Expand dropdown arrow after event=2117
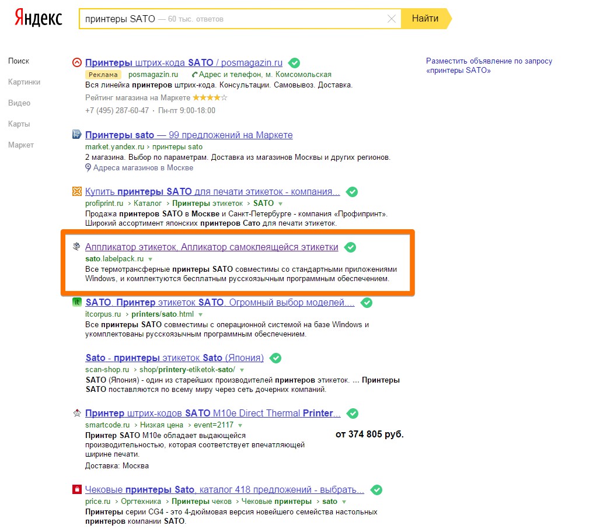 (240, 425)
